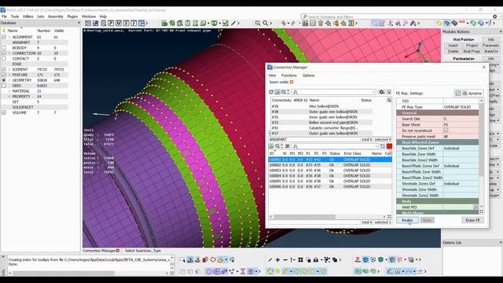Click the minus icon in bottom toolbar
The image size is (503, 283).
[285, 260]
